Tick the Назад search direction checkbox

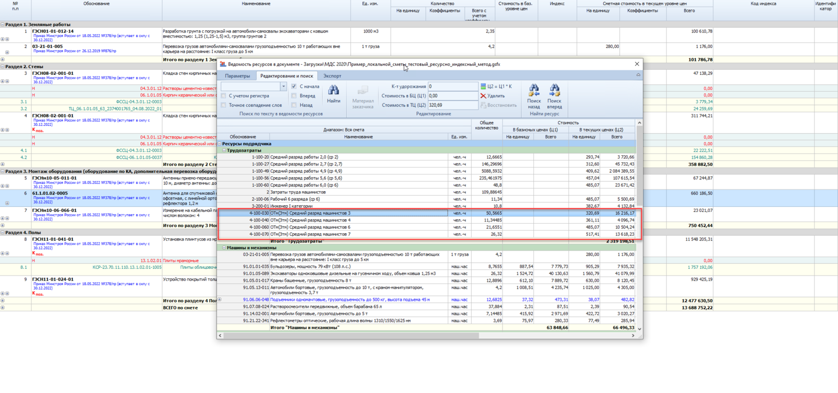coord(294,105)
